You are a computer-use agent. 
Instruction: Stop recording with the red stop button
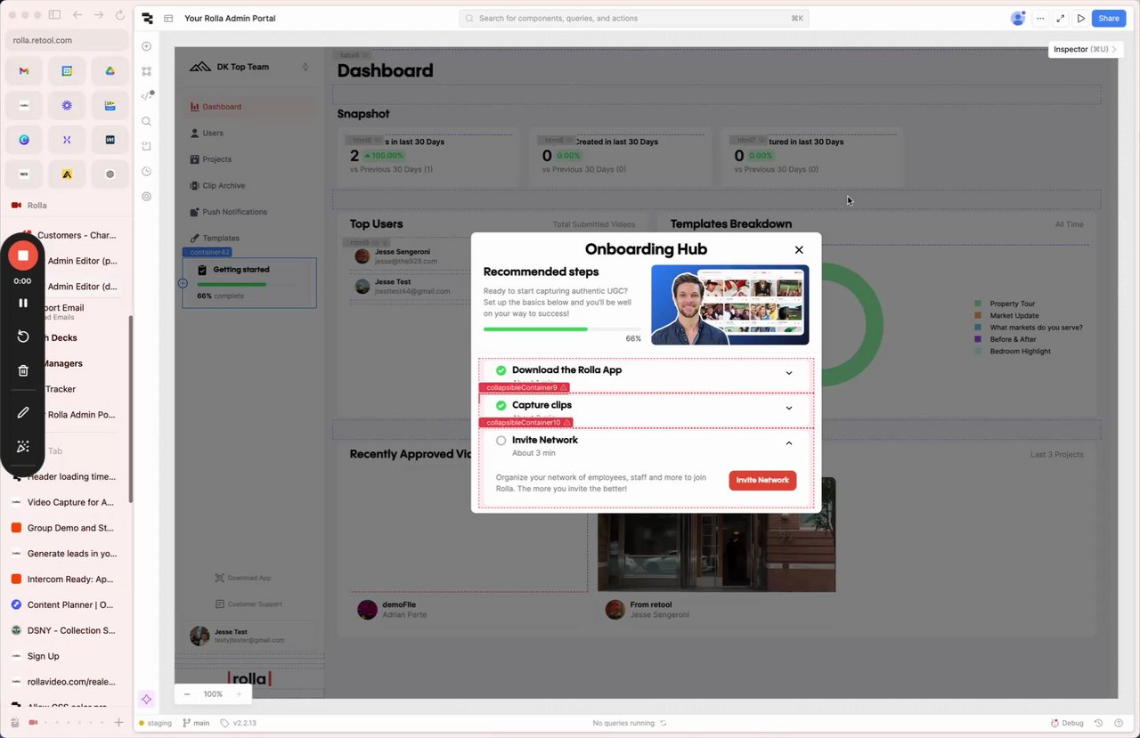pyautogui.click(x=23, y=255)
